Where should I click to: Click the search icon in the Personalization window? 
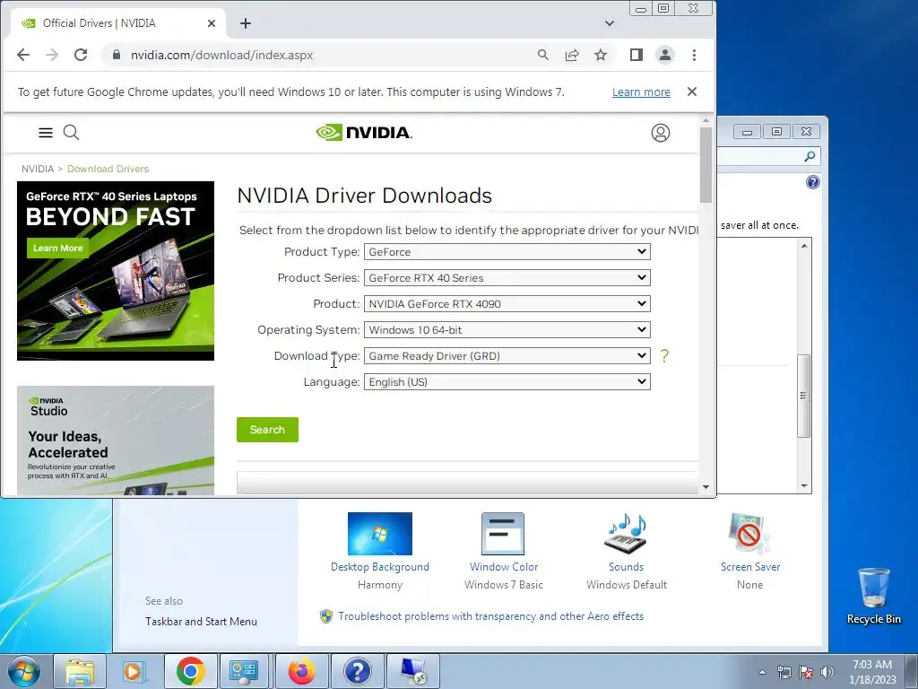[810, 156]
